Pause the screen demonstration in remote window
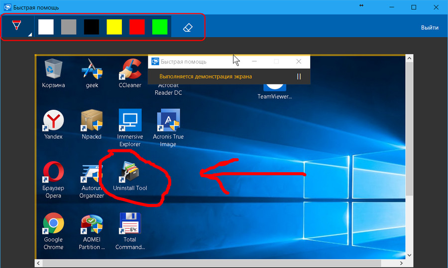This screenshot has height=268, width=448. [x=299, y=76]
